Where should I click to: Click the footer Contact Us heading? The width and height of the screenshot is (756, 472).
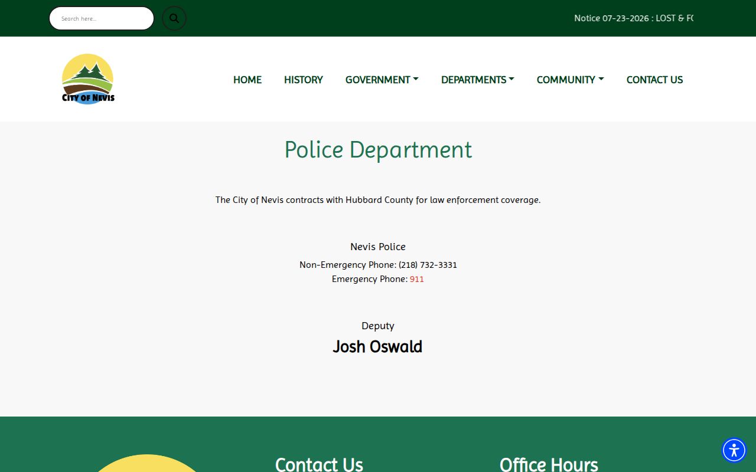tap(319, 464)
